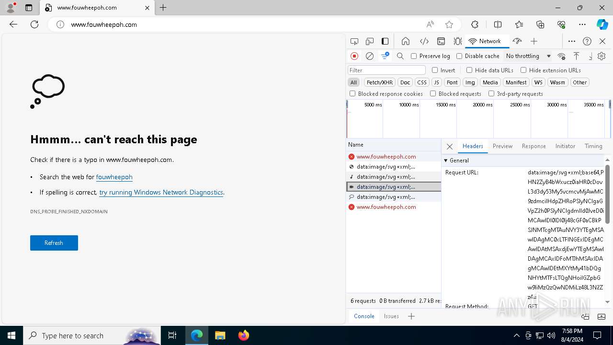The width and height of the screenshot is (613, 345).
Task: Check Hide extension URLs
Action: (523, 70)
